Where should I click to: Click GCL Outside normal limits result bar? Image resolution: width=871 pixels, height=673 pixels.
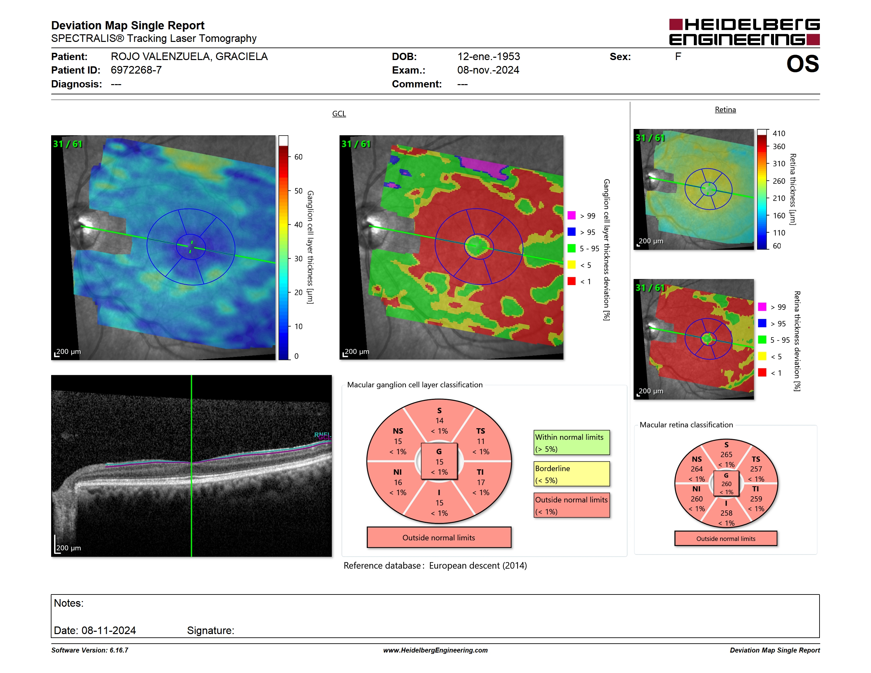tap(439, 537)
